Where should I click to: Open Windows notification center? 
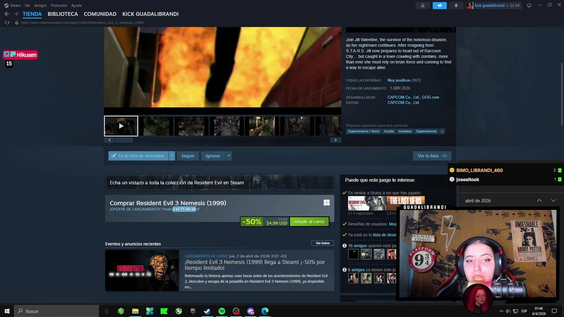point(554,311)
